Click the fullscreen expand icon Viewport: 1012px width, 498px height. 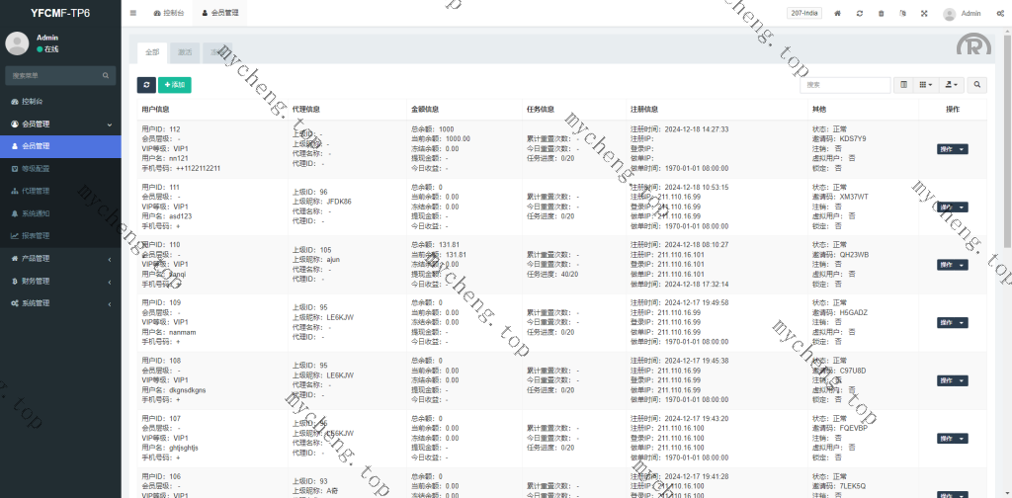(924, 14)
